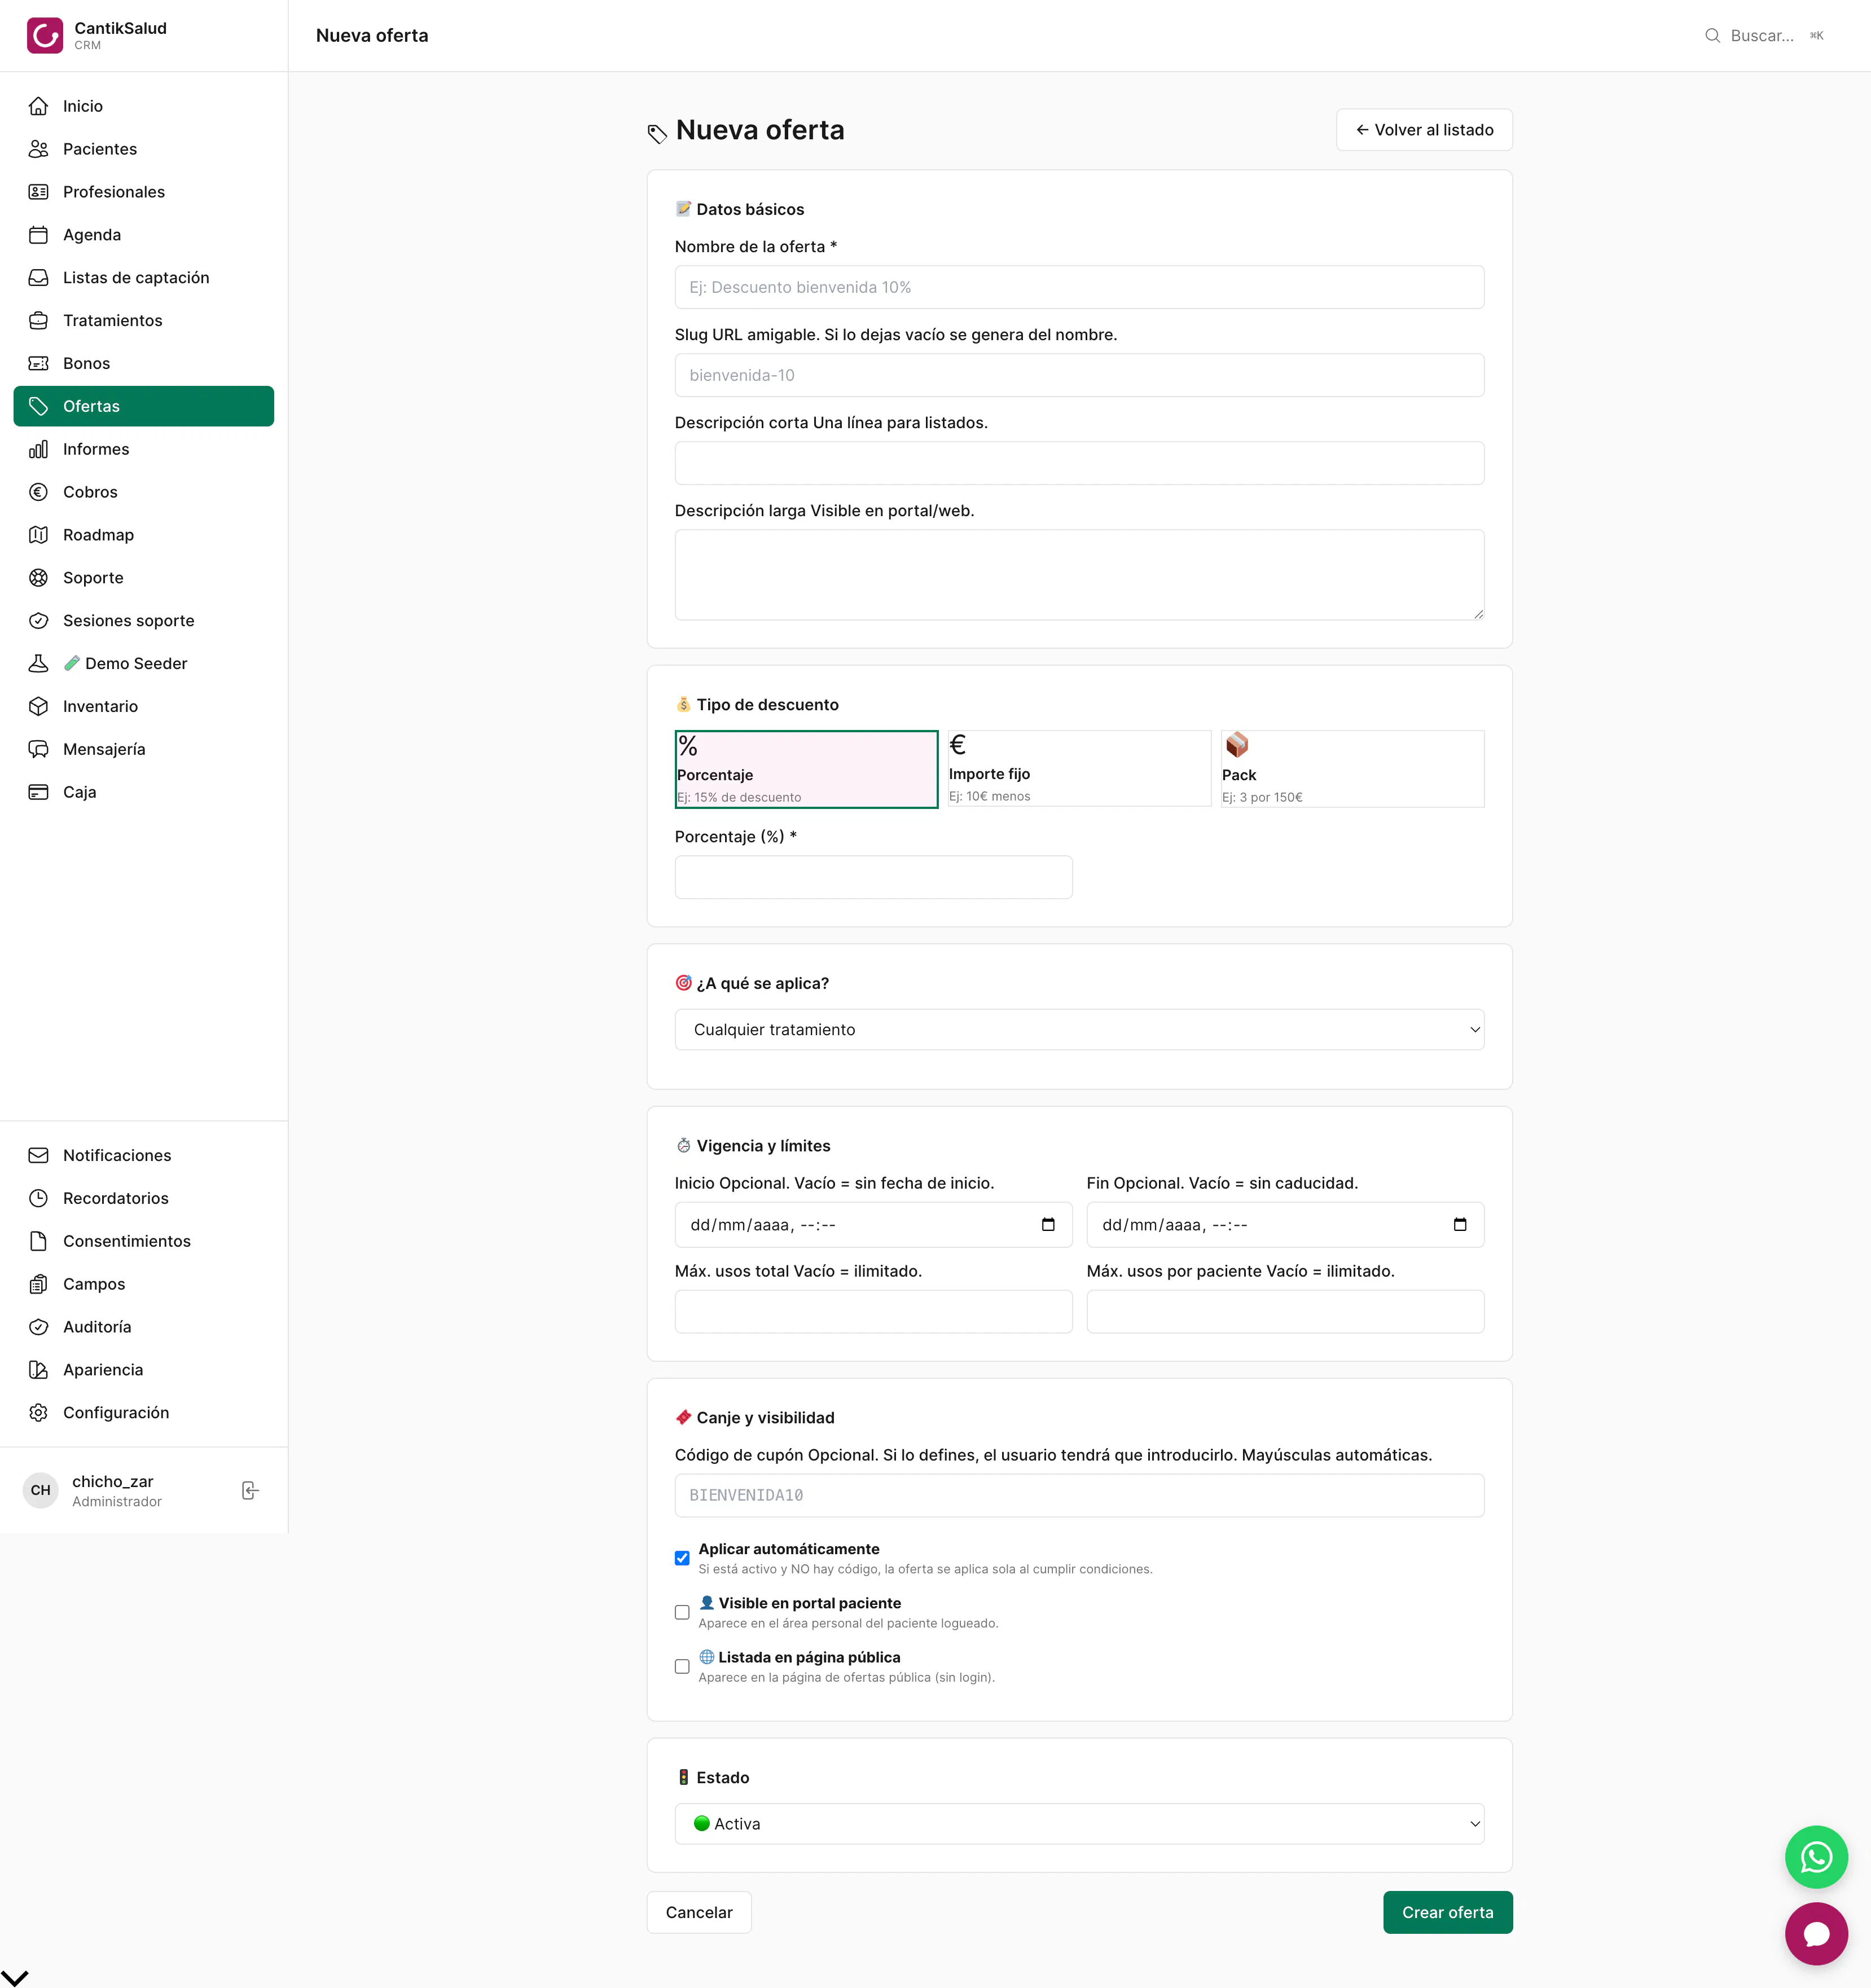Click Volver al listado button
The image size is (1871, 1988).
(1424, 130)
